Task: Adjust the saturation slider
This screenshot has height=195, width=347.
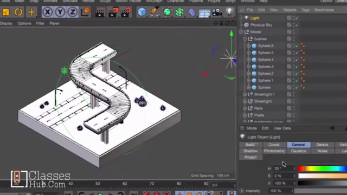Action: (323, 176)
